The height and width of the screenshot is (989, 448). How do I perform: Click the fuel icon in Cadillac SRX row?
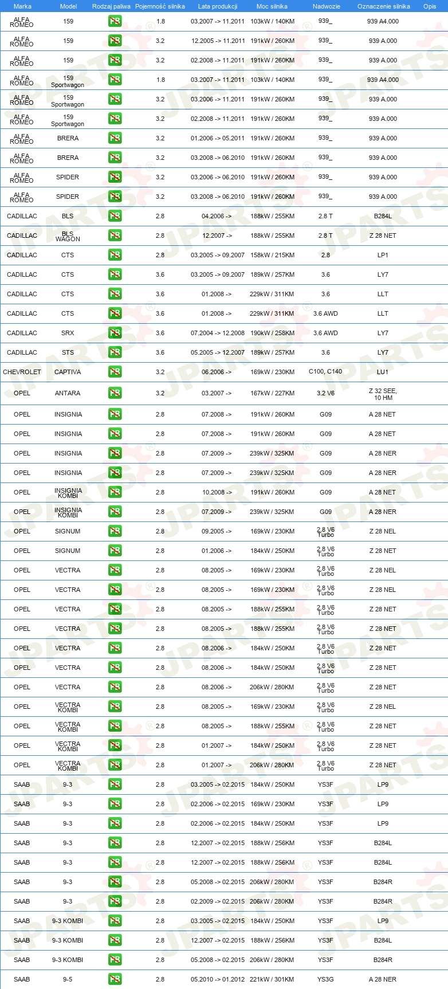115,333
